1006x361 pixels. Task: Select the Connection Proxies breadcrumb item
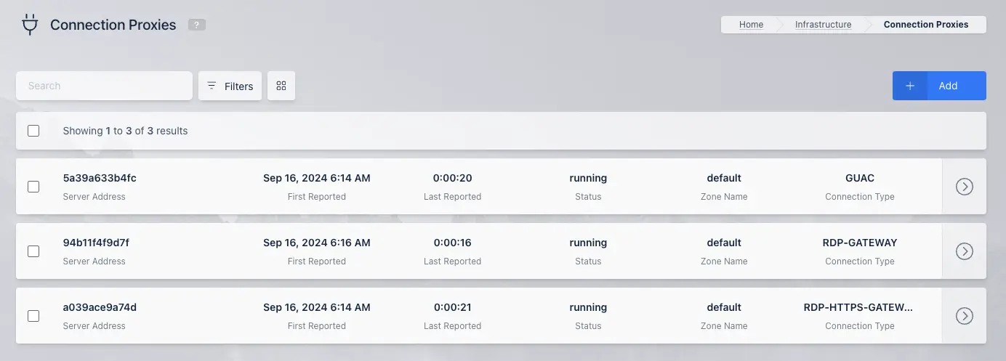click(x=925, y=25)
